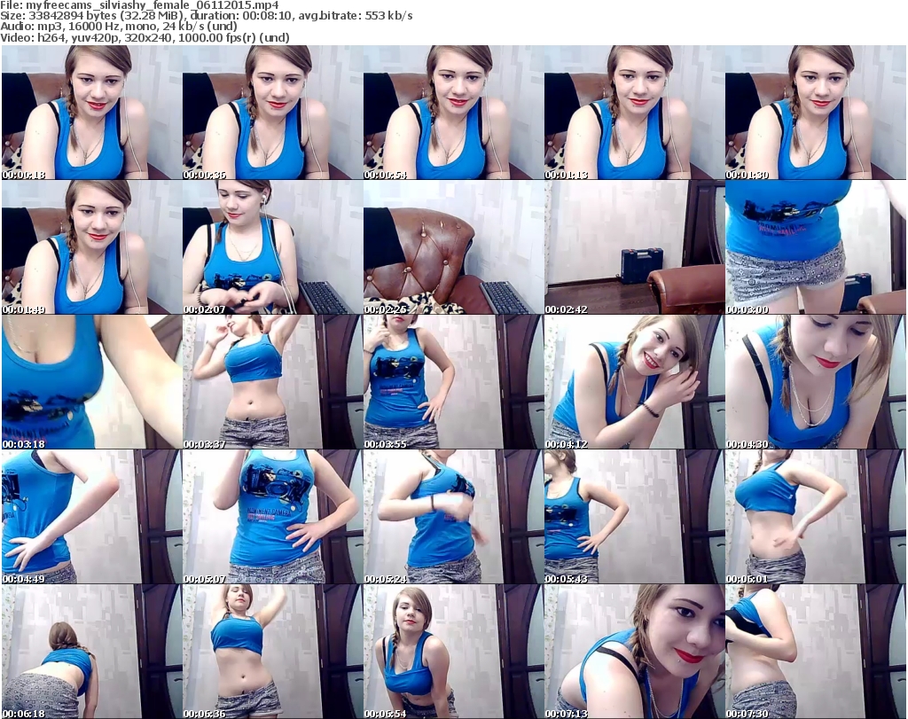Select the thumbnail stamped 00:05:07
908x719 pixels.
point(272,517)
